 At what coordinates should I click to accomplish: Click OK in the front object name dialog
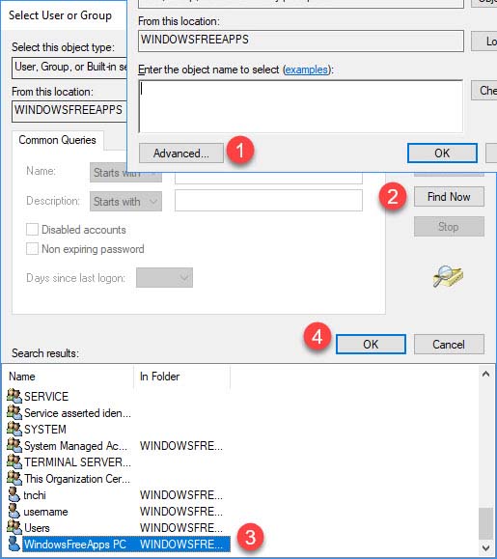pos(442,153)
